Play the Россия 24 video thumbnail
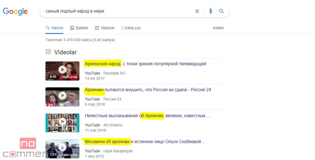The height and width of the screenshot is (160, 315). coord(62,96)
